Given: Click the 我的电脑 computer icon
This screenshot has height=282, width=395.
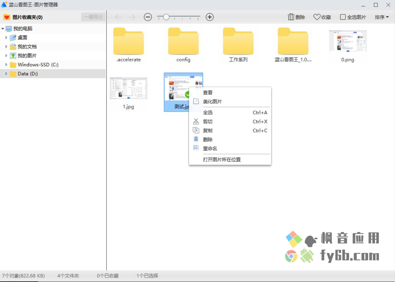Looking at the screenshot, I should [9, 29].
